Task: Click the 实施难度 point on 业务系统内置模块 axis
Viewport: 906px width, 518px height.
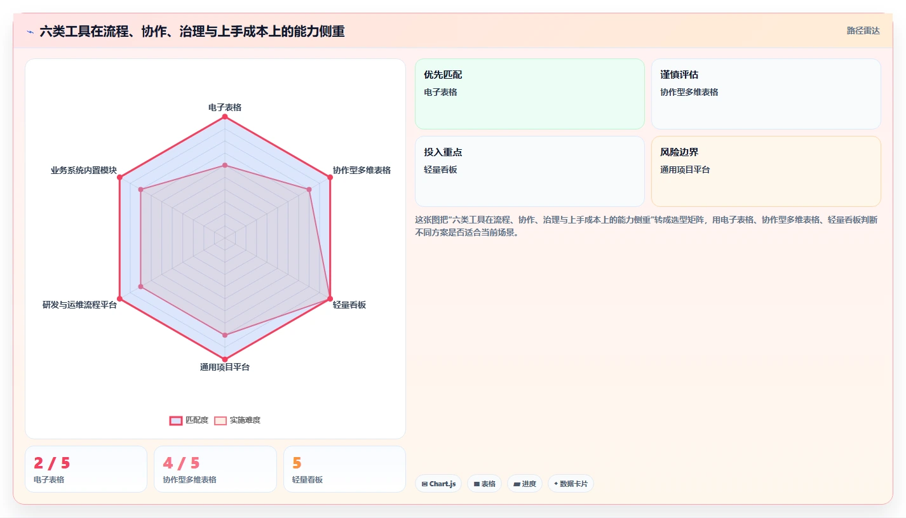Action: pyautogui.click(x=141, y=190)
